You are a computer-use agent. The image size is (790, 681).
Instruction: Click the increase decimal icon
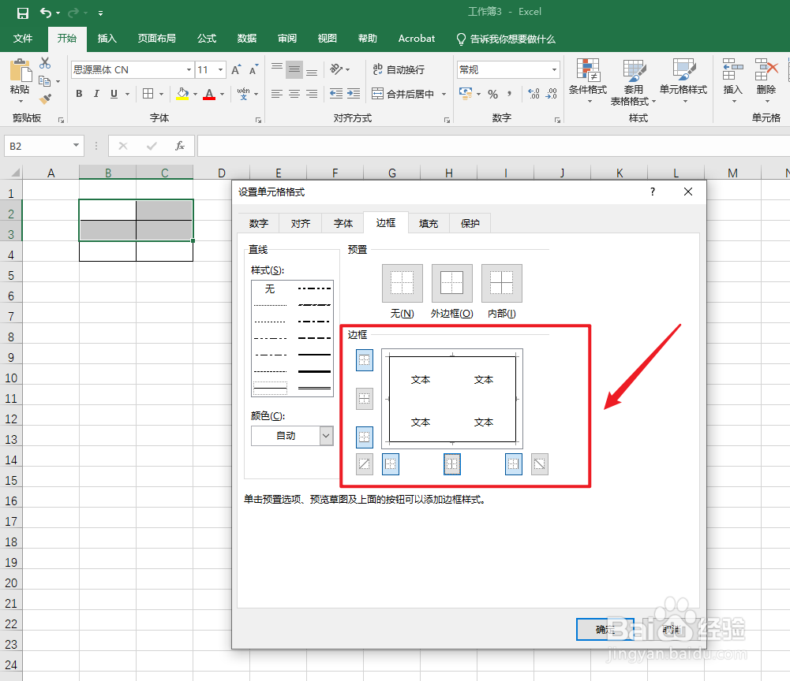pos(534,94)
